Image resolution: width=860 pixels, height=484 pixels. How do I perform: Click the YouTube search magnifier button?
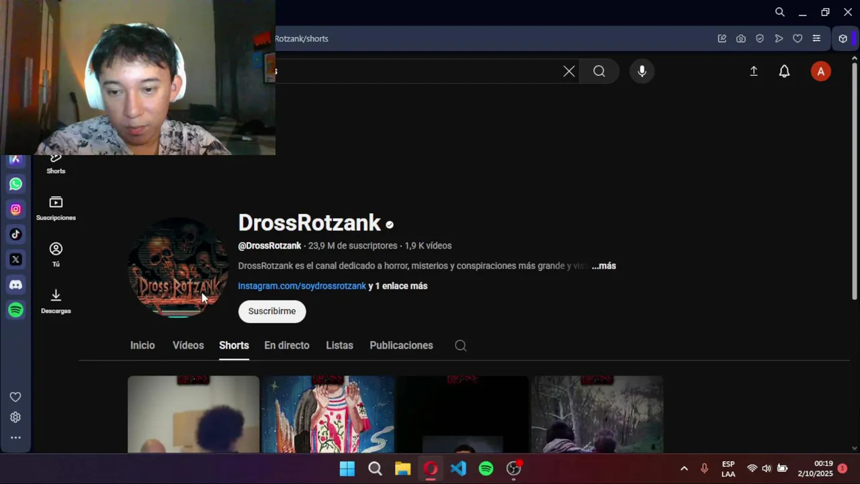pos(599,71)
